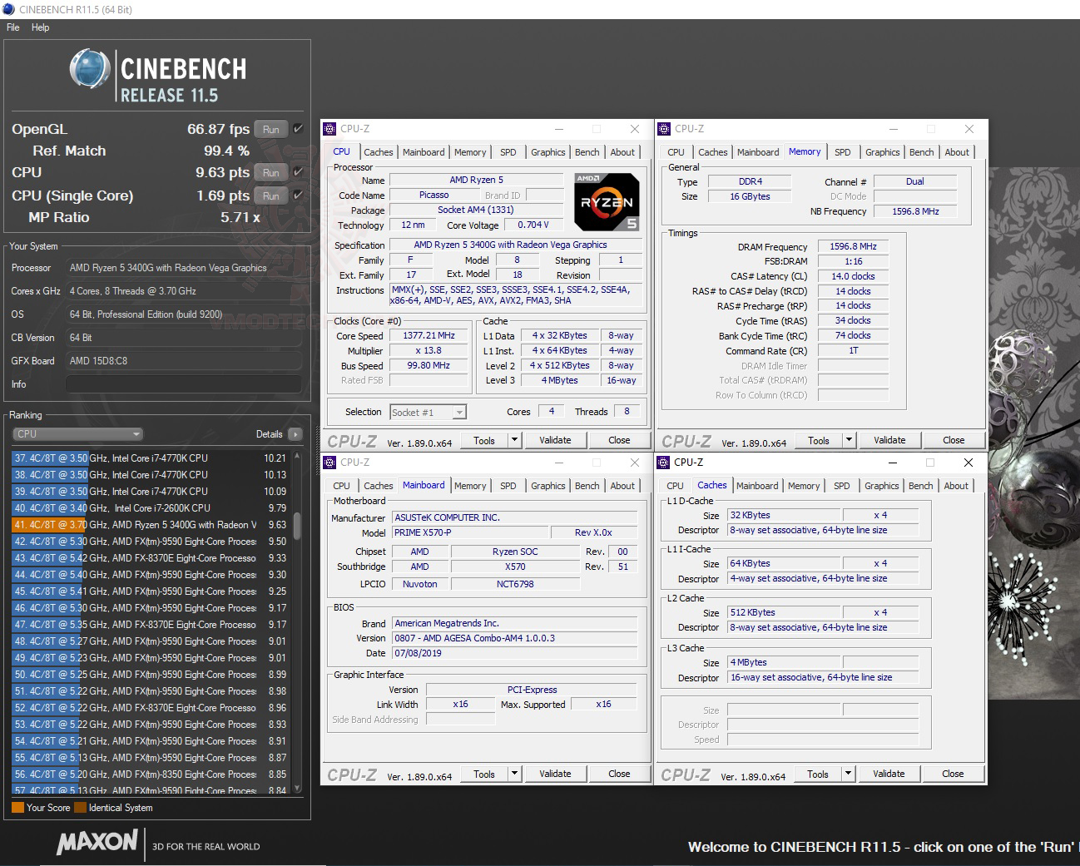Switch to the Bench tab in the Caches window
The width and height of the screenshot is (1080, 866).
tap(920, 486)
